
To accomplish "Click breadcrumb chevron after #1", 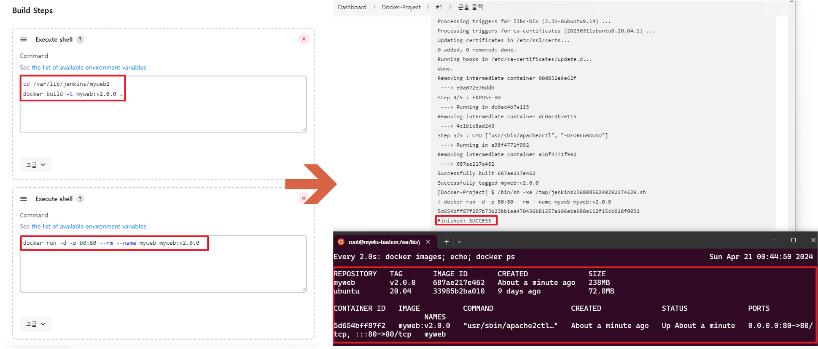I will 450,7.
